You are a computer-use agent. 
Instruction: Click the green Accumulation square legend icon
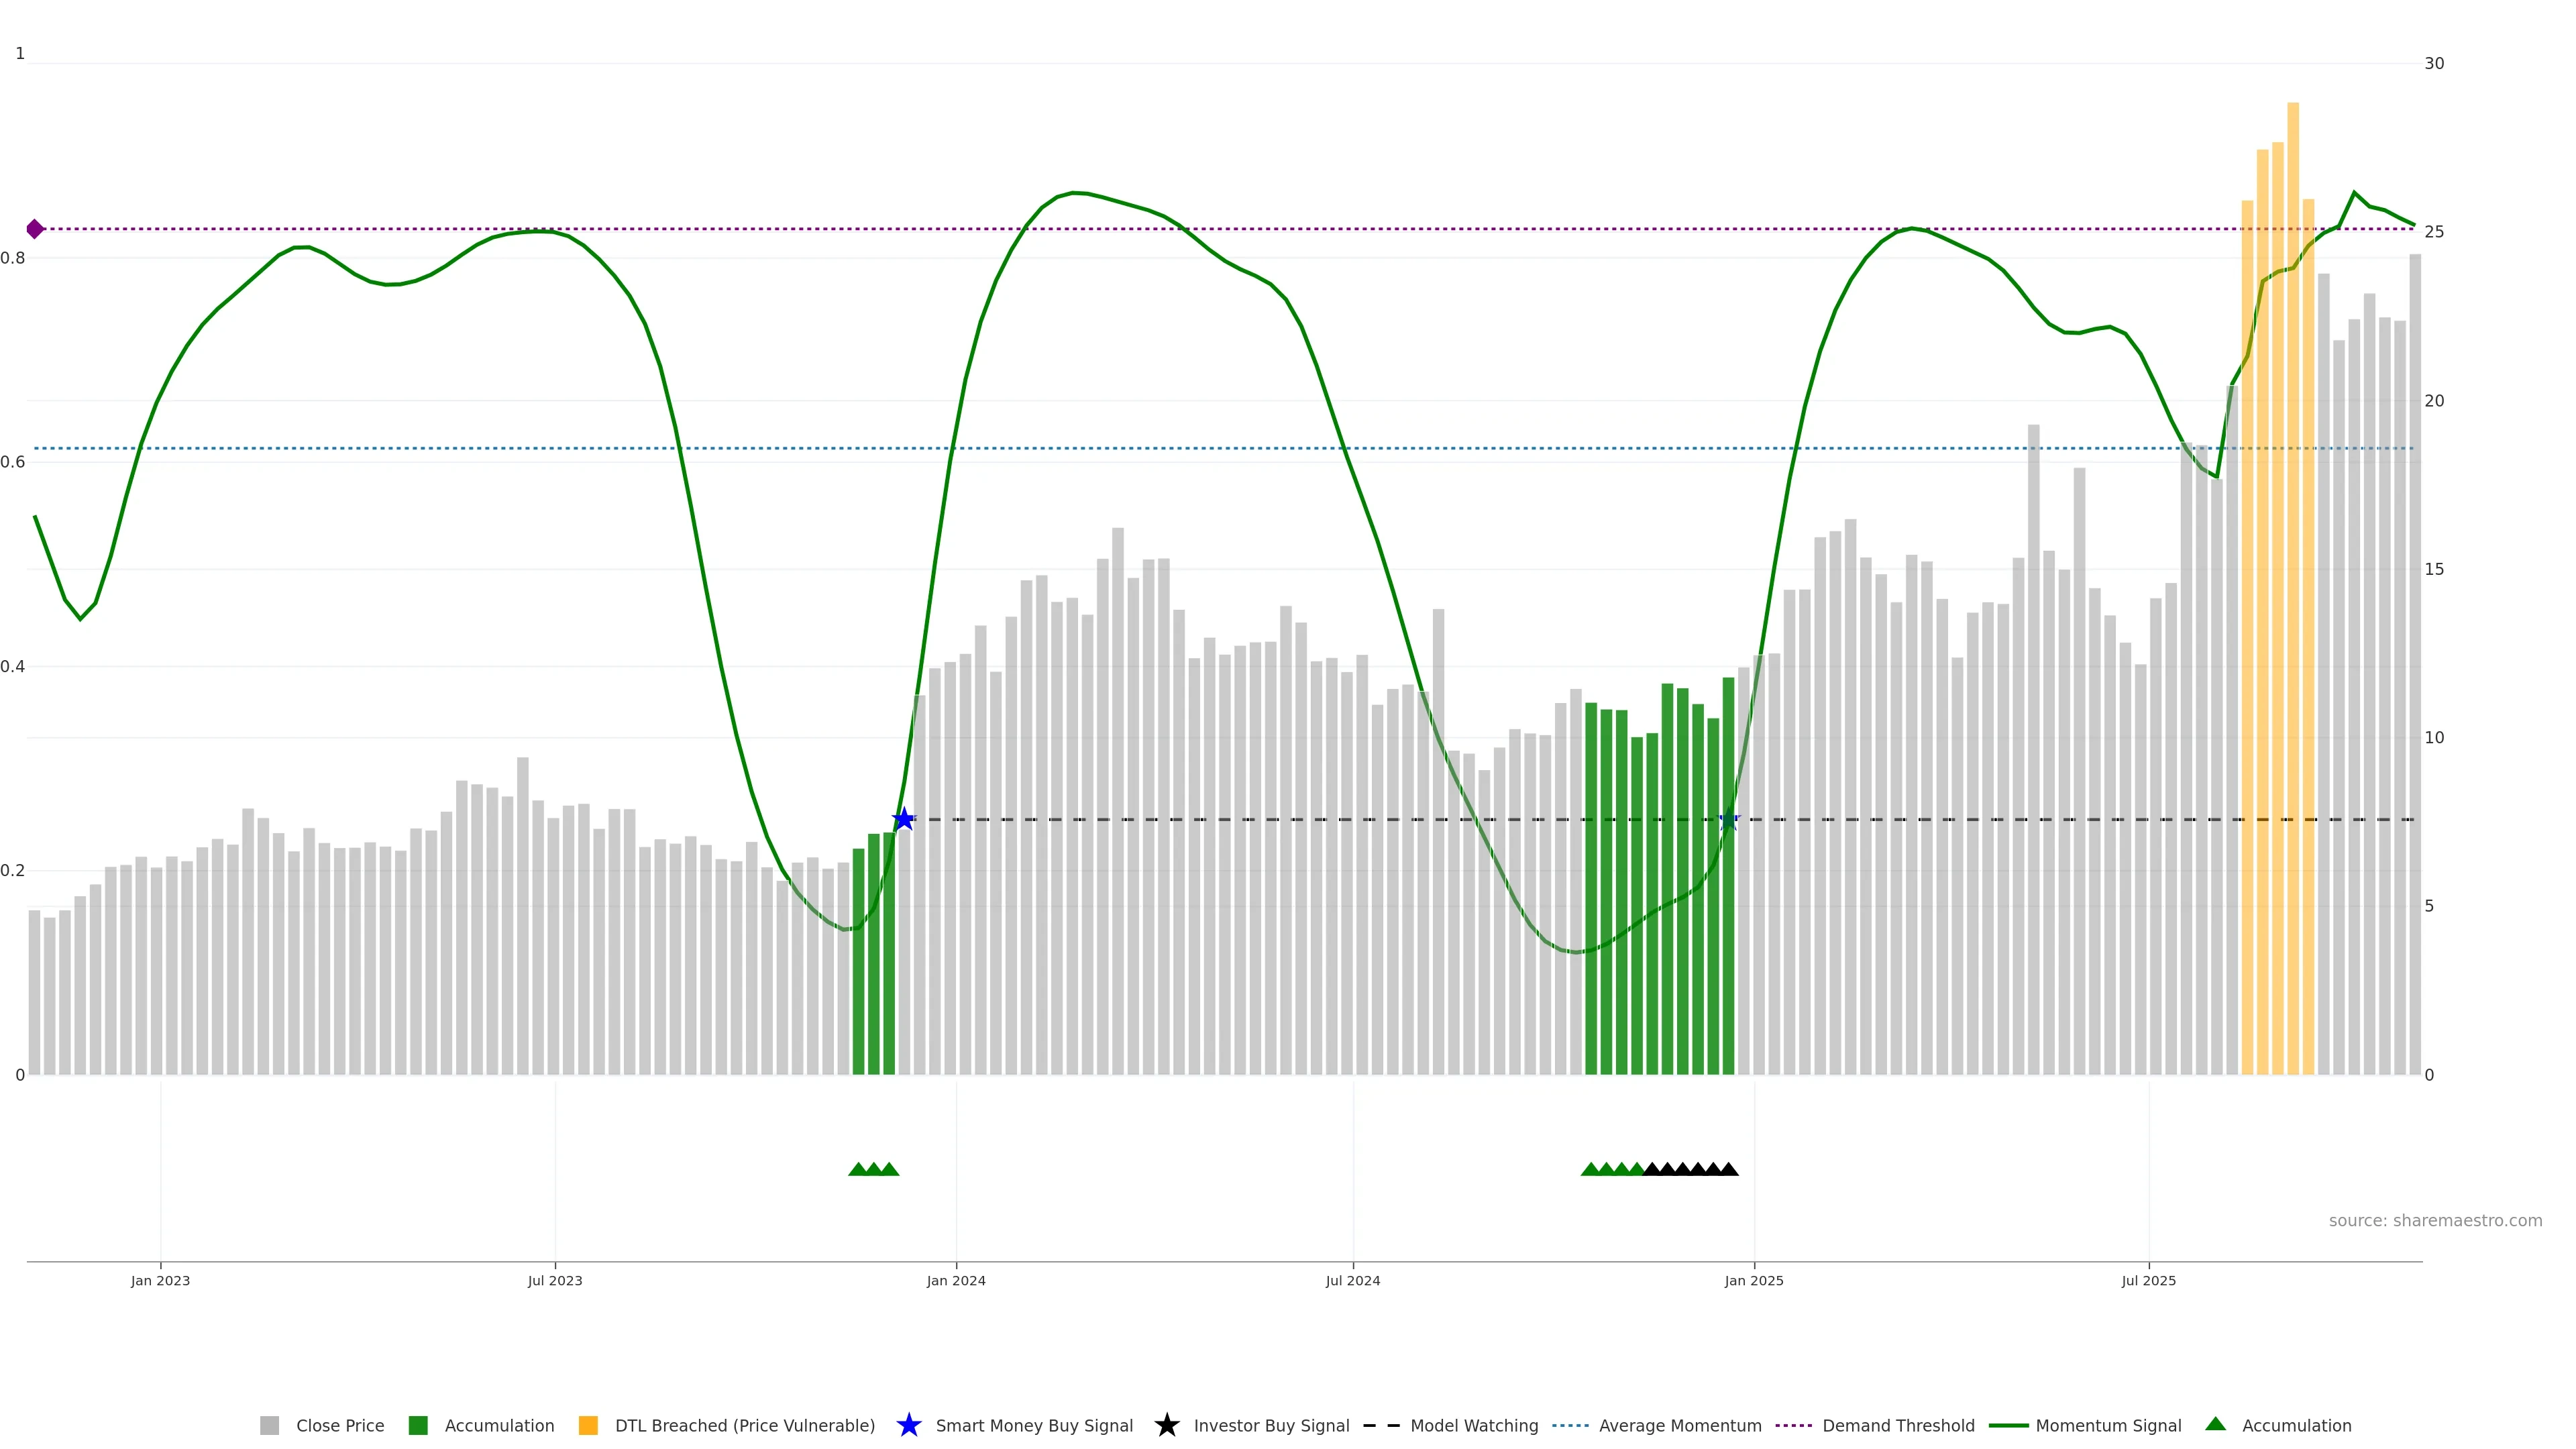pos(418,1426)
